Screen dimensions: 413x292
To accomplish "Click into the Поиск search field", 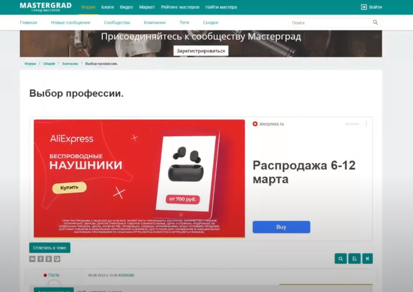I will point(330,23).
